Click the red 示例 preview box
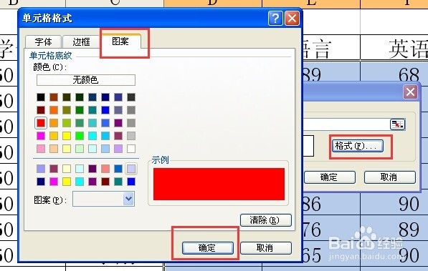Viewport: 428px width, 271px height. 219,184
